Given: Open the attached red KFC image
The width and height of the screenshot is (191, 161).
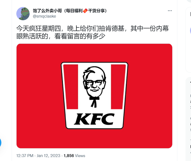Looking at the screenshot, I should point(95,96).
